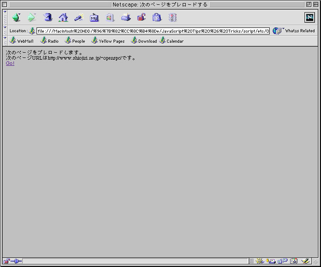
Task: Open the Shop bag icon
Action: (157, 17)
